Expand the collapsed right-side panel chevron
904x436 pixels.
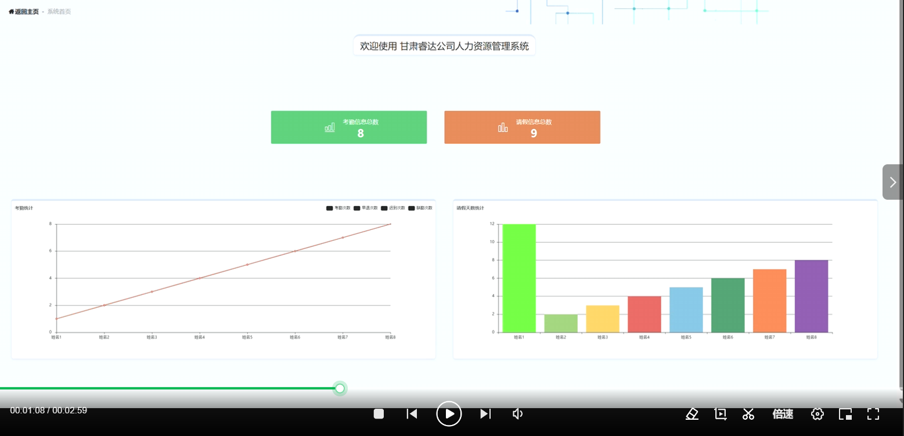click(892, 182)
